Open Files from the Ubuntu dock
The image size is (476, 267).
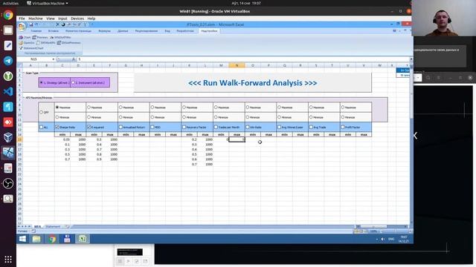[8, 30]
